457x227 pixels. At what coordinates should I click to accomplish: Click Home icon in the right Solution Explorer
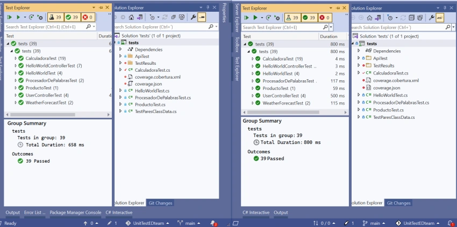[x=369, y=18]
